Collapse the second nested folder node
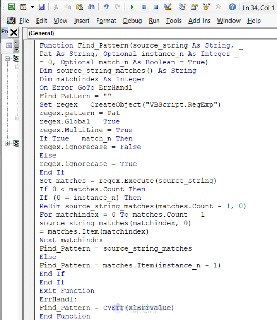 click(x=17, y=118)
